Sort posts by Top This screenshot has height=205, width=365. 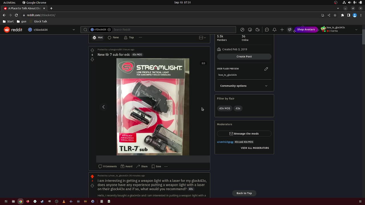pos(129,38)
